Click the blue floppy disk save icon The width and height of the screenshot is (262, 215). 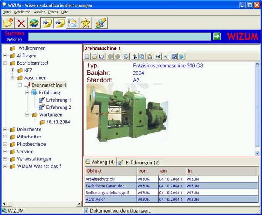pyautogui.click(x=101, y=57)
